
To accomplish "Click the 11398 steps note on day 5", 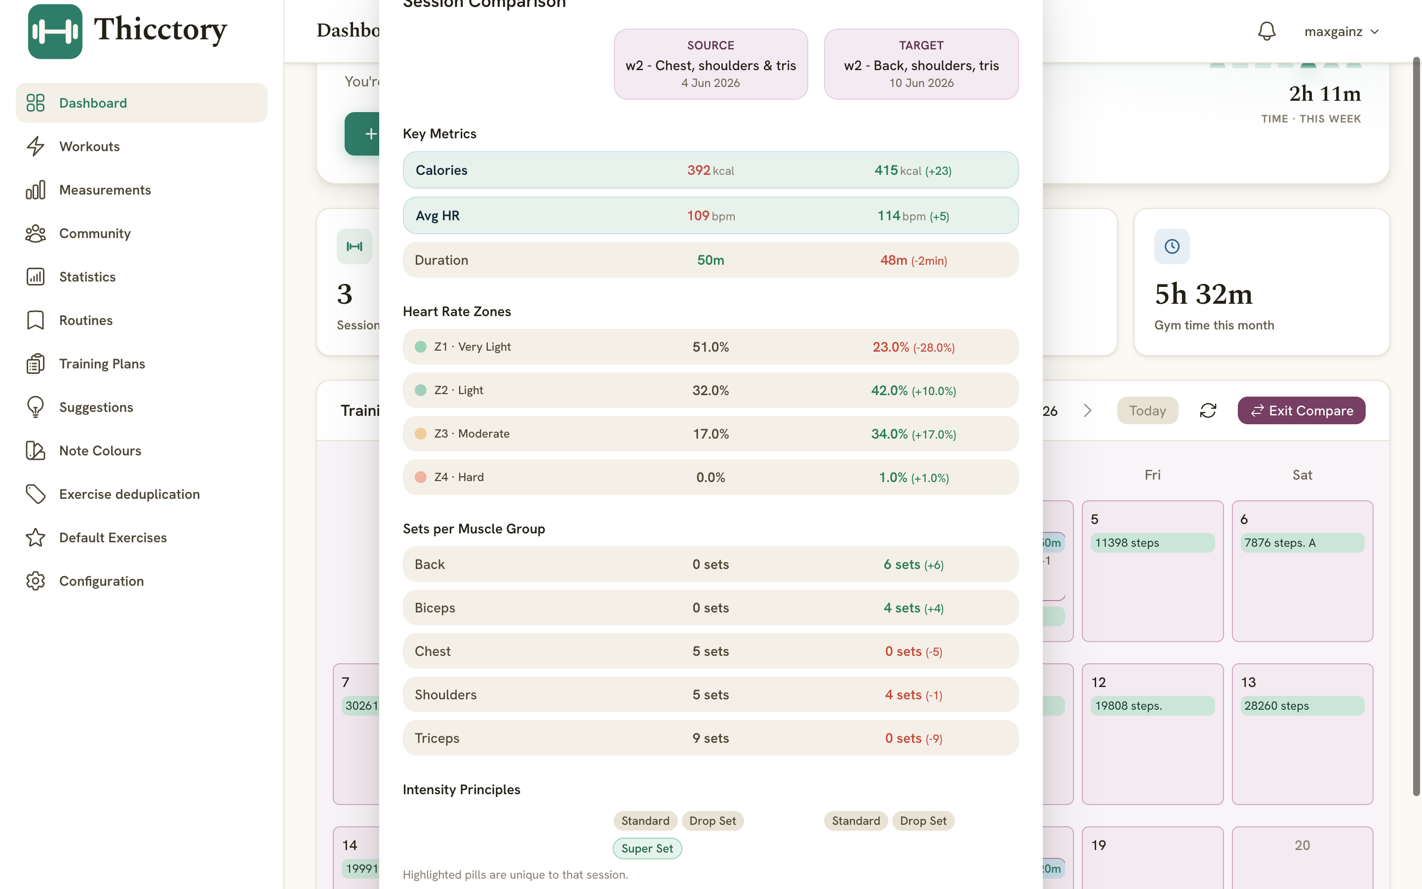I will 1152,543.
